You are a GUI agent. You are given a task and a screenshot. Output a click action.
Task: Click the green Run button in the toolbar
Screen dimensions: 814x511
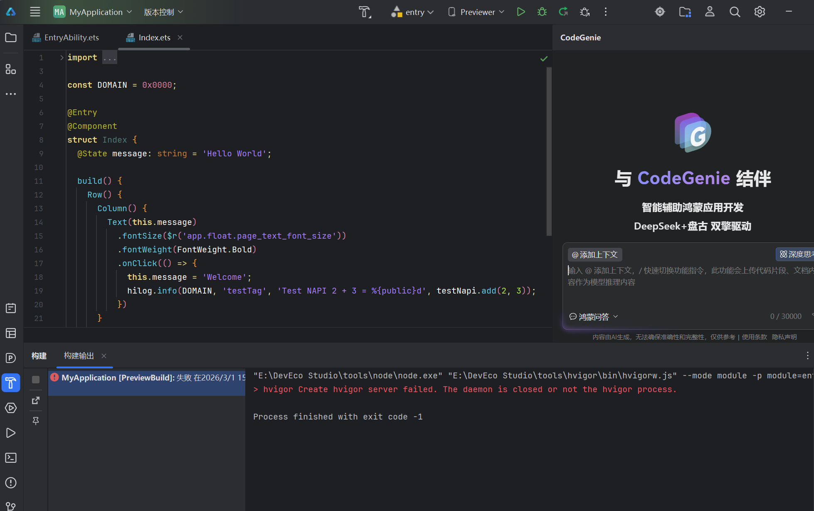520,12
